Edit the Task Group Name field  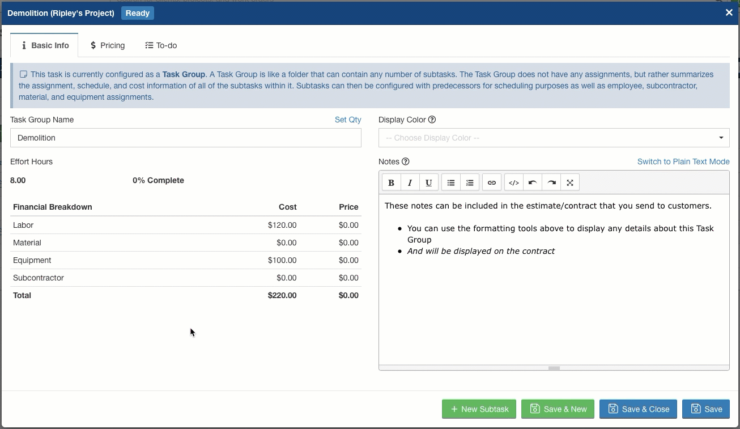[x=185, y=138]
